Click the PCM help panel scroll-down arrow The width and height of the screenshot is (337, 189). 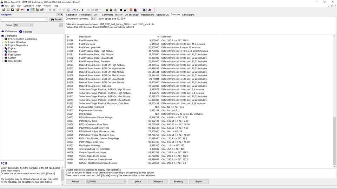point(62,184)
